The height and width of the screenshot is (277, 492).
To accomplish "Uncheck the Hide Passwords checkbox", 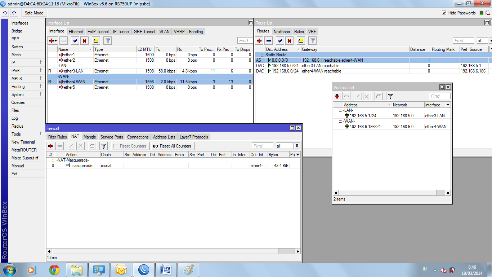I will pos(445,12).
